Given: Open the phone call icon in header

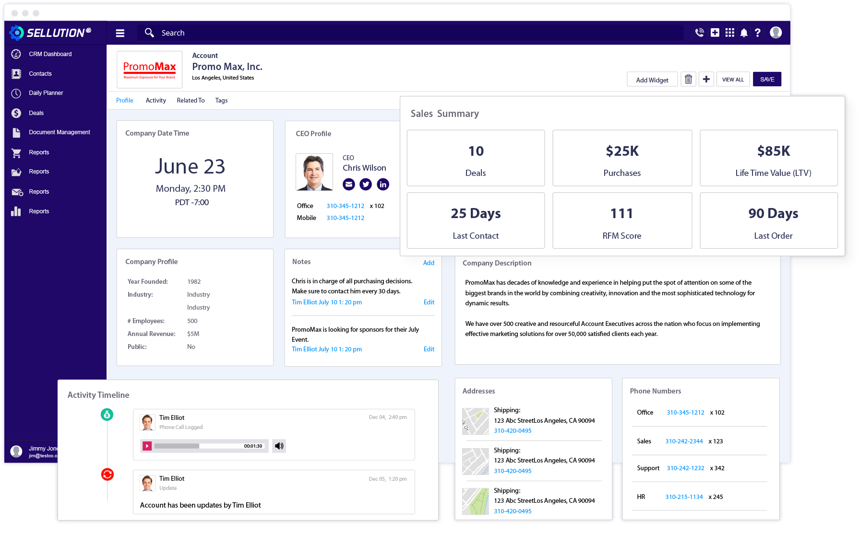Looking at the screenshot, I should 699,33.
